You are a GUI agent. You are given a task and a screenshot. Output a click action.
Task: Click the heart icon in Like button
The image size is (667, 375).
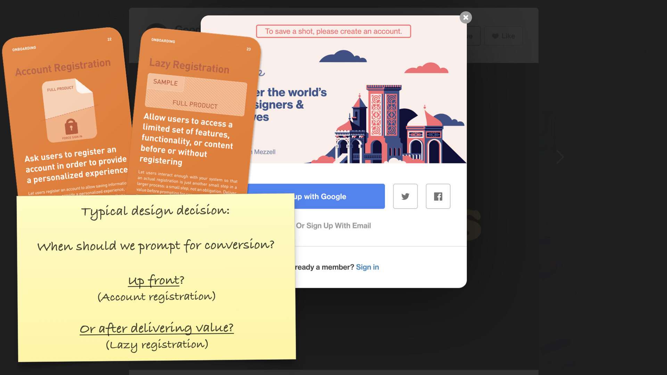coord(495,36)
